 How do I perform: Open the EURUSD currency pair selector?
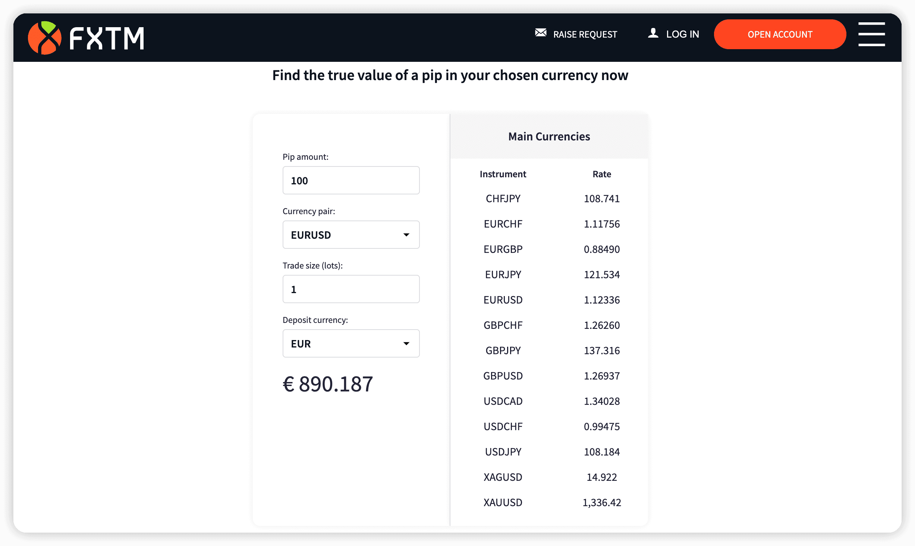[x=351, y=235]
